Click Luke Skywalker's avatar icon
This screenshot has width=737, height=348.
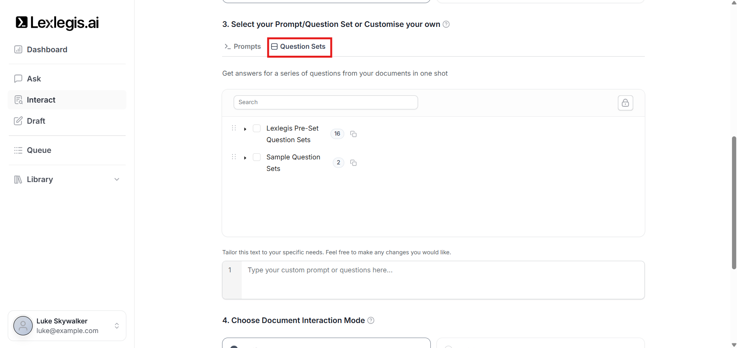(23, 326)
